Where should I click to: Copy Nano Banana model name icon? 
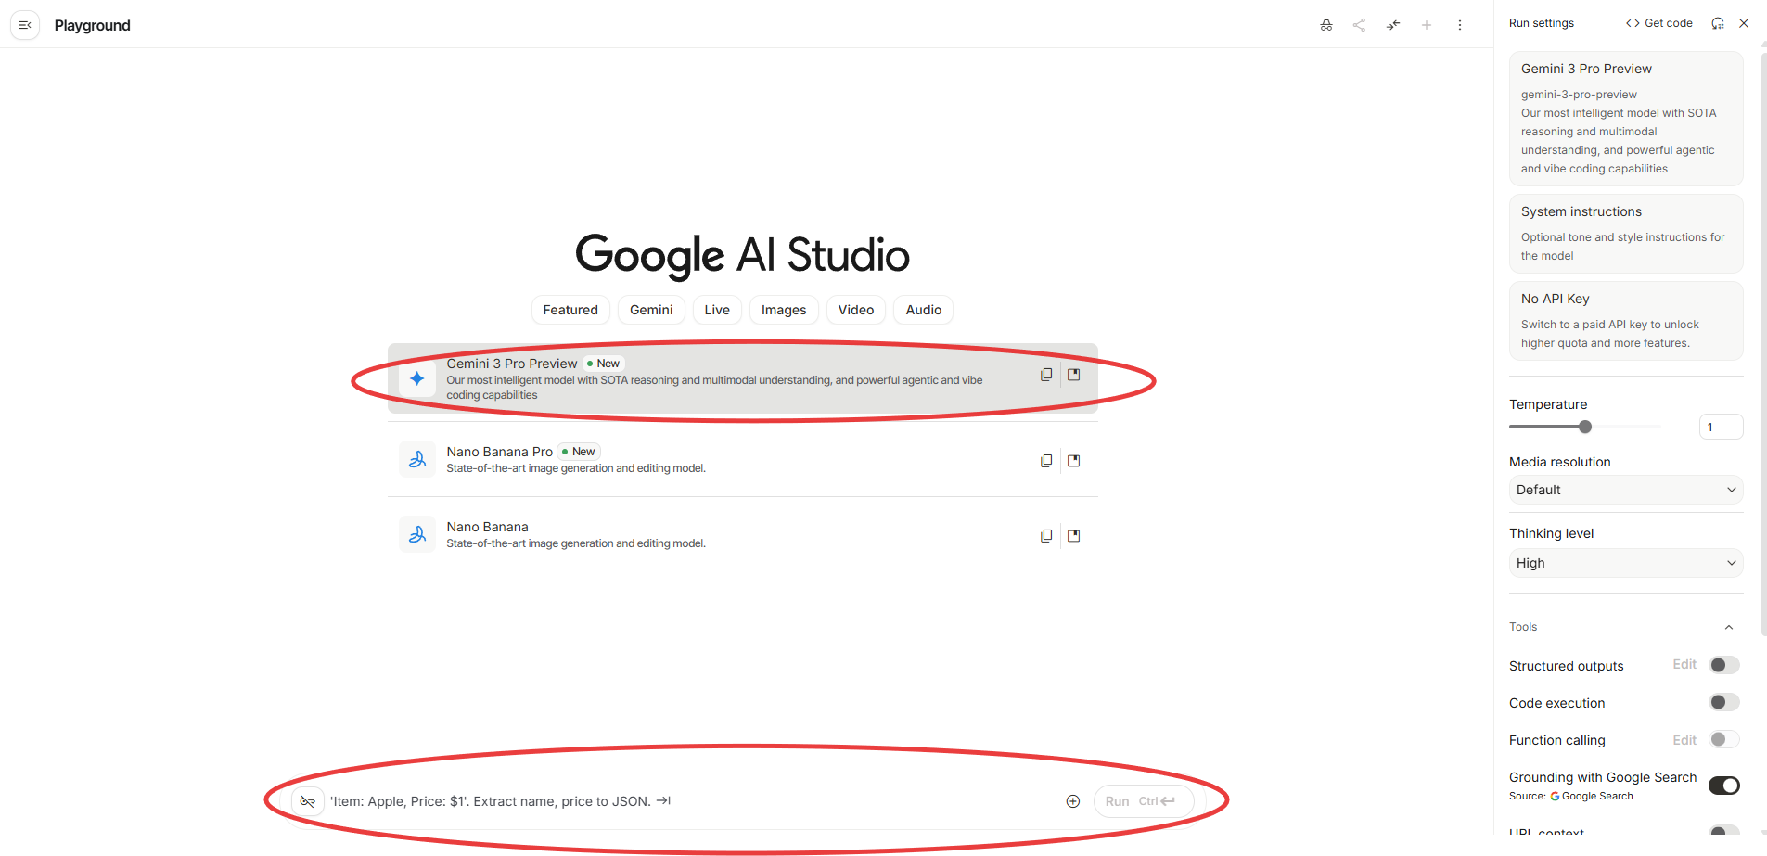(1046, 536)
